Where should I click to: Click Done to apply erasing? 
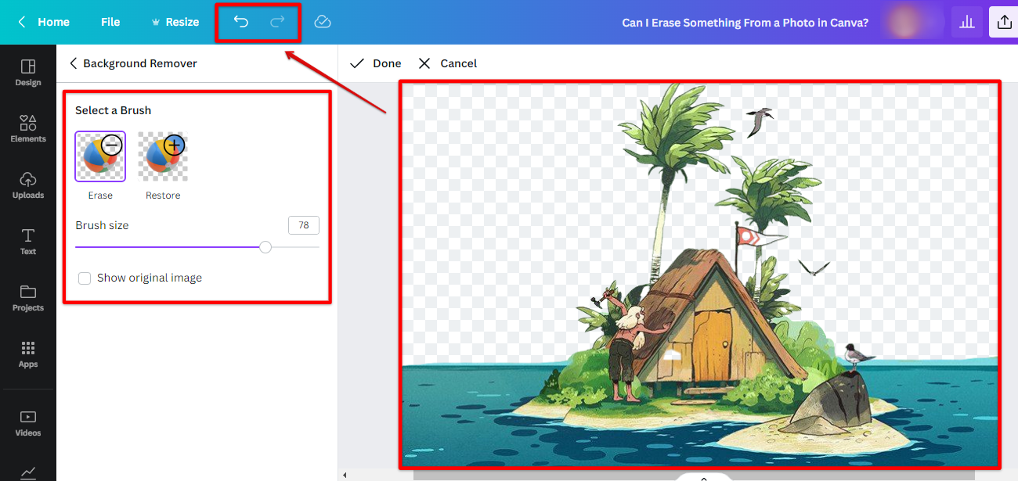(374, 63)
